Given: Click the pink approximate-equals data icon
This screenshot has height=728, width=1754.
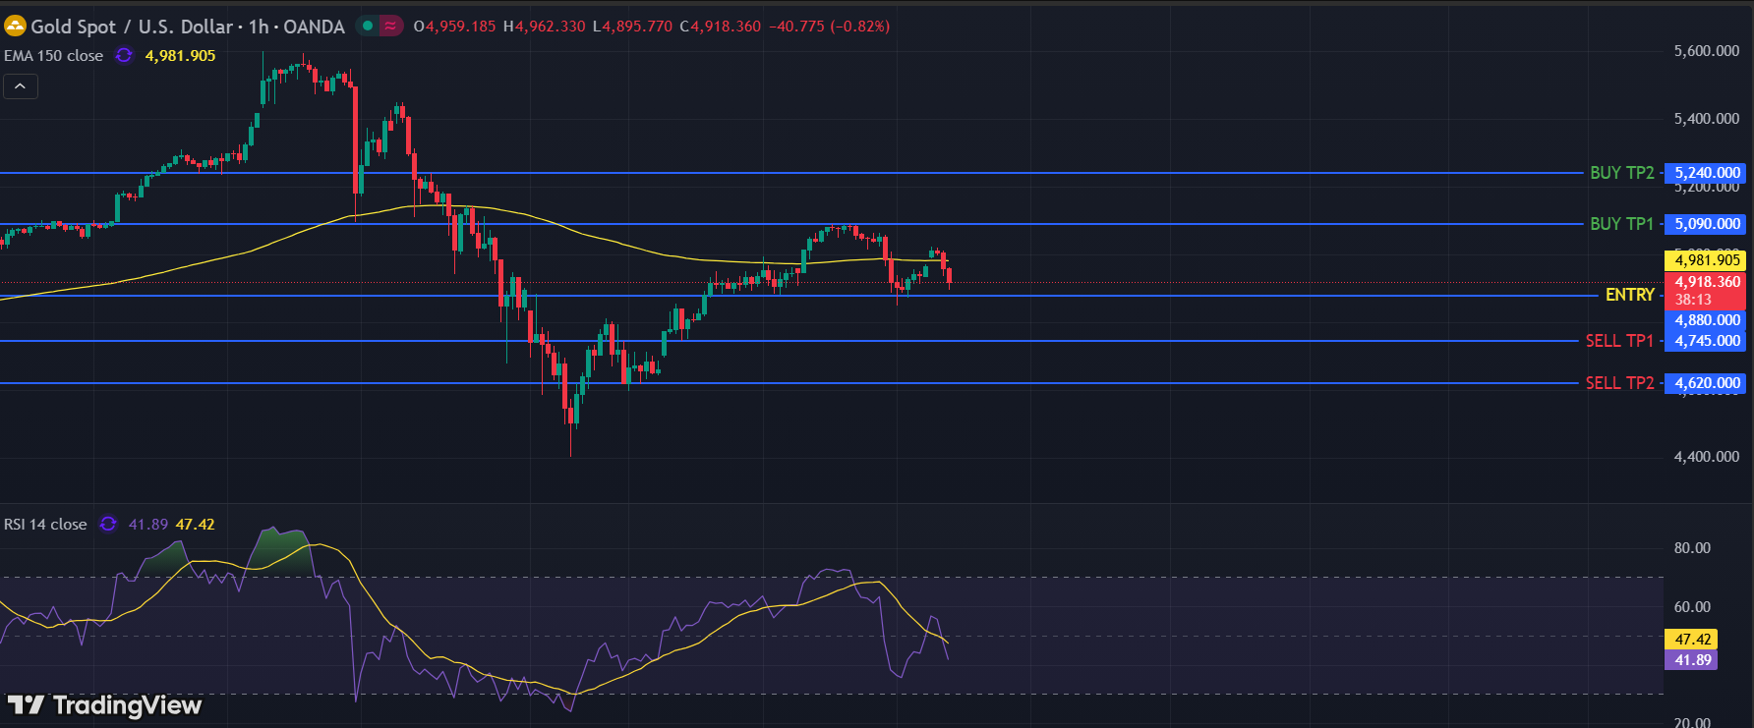Looking at the screenshot, I should 390,27.
